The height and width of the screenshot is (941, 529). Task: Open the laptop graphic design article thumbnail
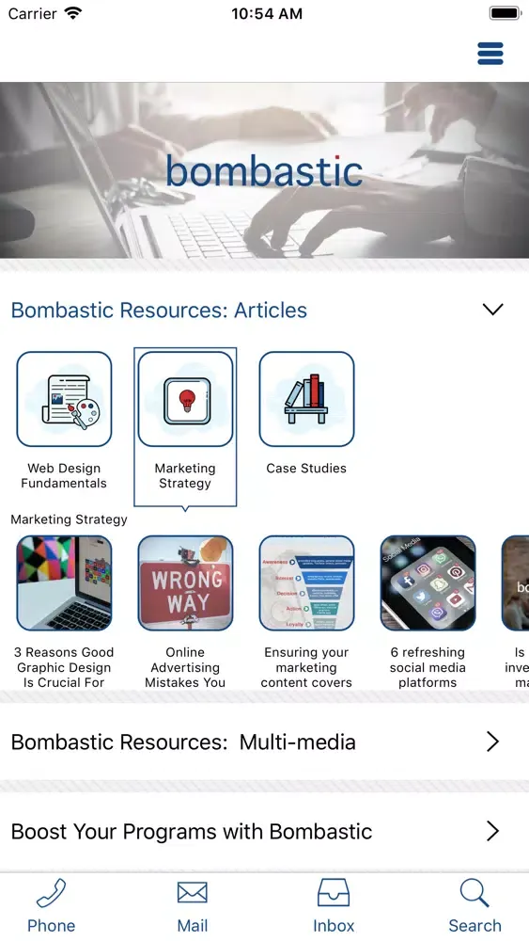click(x=64, y=583)
